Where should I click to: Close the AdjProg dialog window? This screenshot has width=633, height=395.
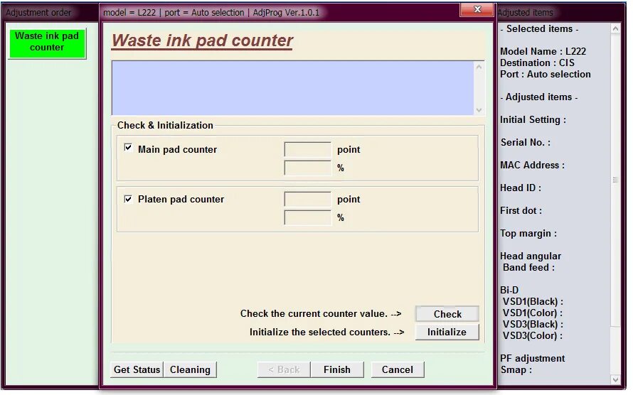tap(477, 10)
